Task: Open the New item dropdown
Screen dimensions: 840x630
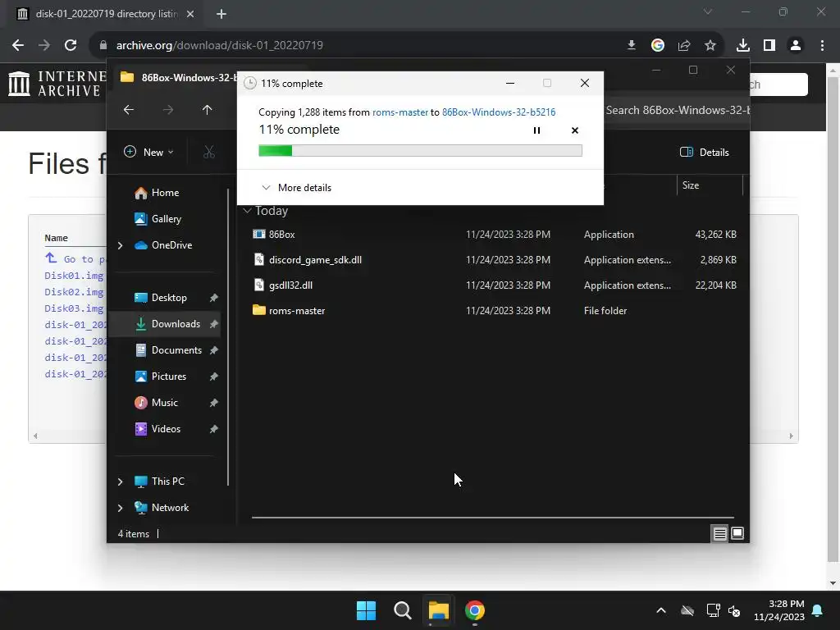Action: (148, 152)
